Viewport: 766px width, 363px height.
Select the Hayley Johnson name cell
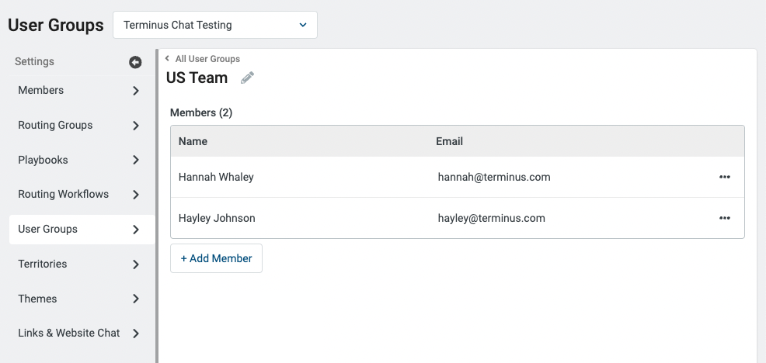coord(217,218)
